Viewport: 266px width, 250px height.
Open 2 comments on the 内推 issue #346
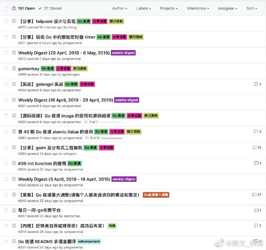click(258, 226)
